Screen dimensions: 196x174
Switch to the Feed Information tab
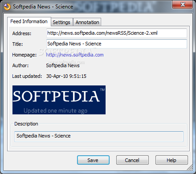click(x=29, y=21)
